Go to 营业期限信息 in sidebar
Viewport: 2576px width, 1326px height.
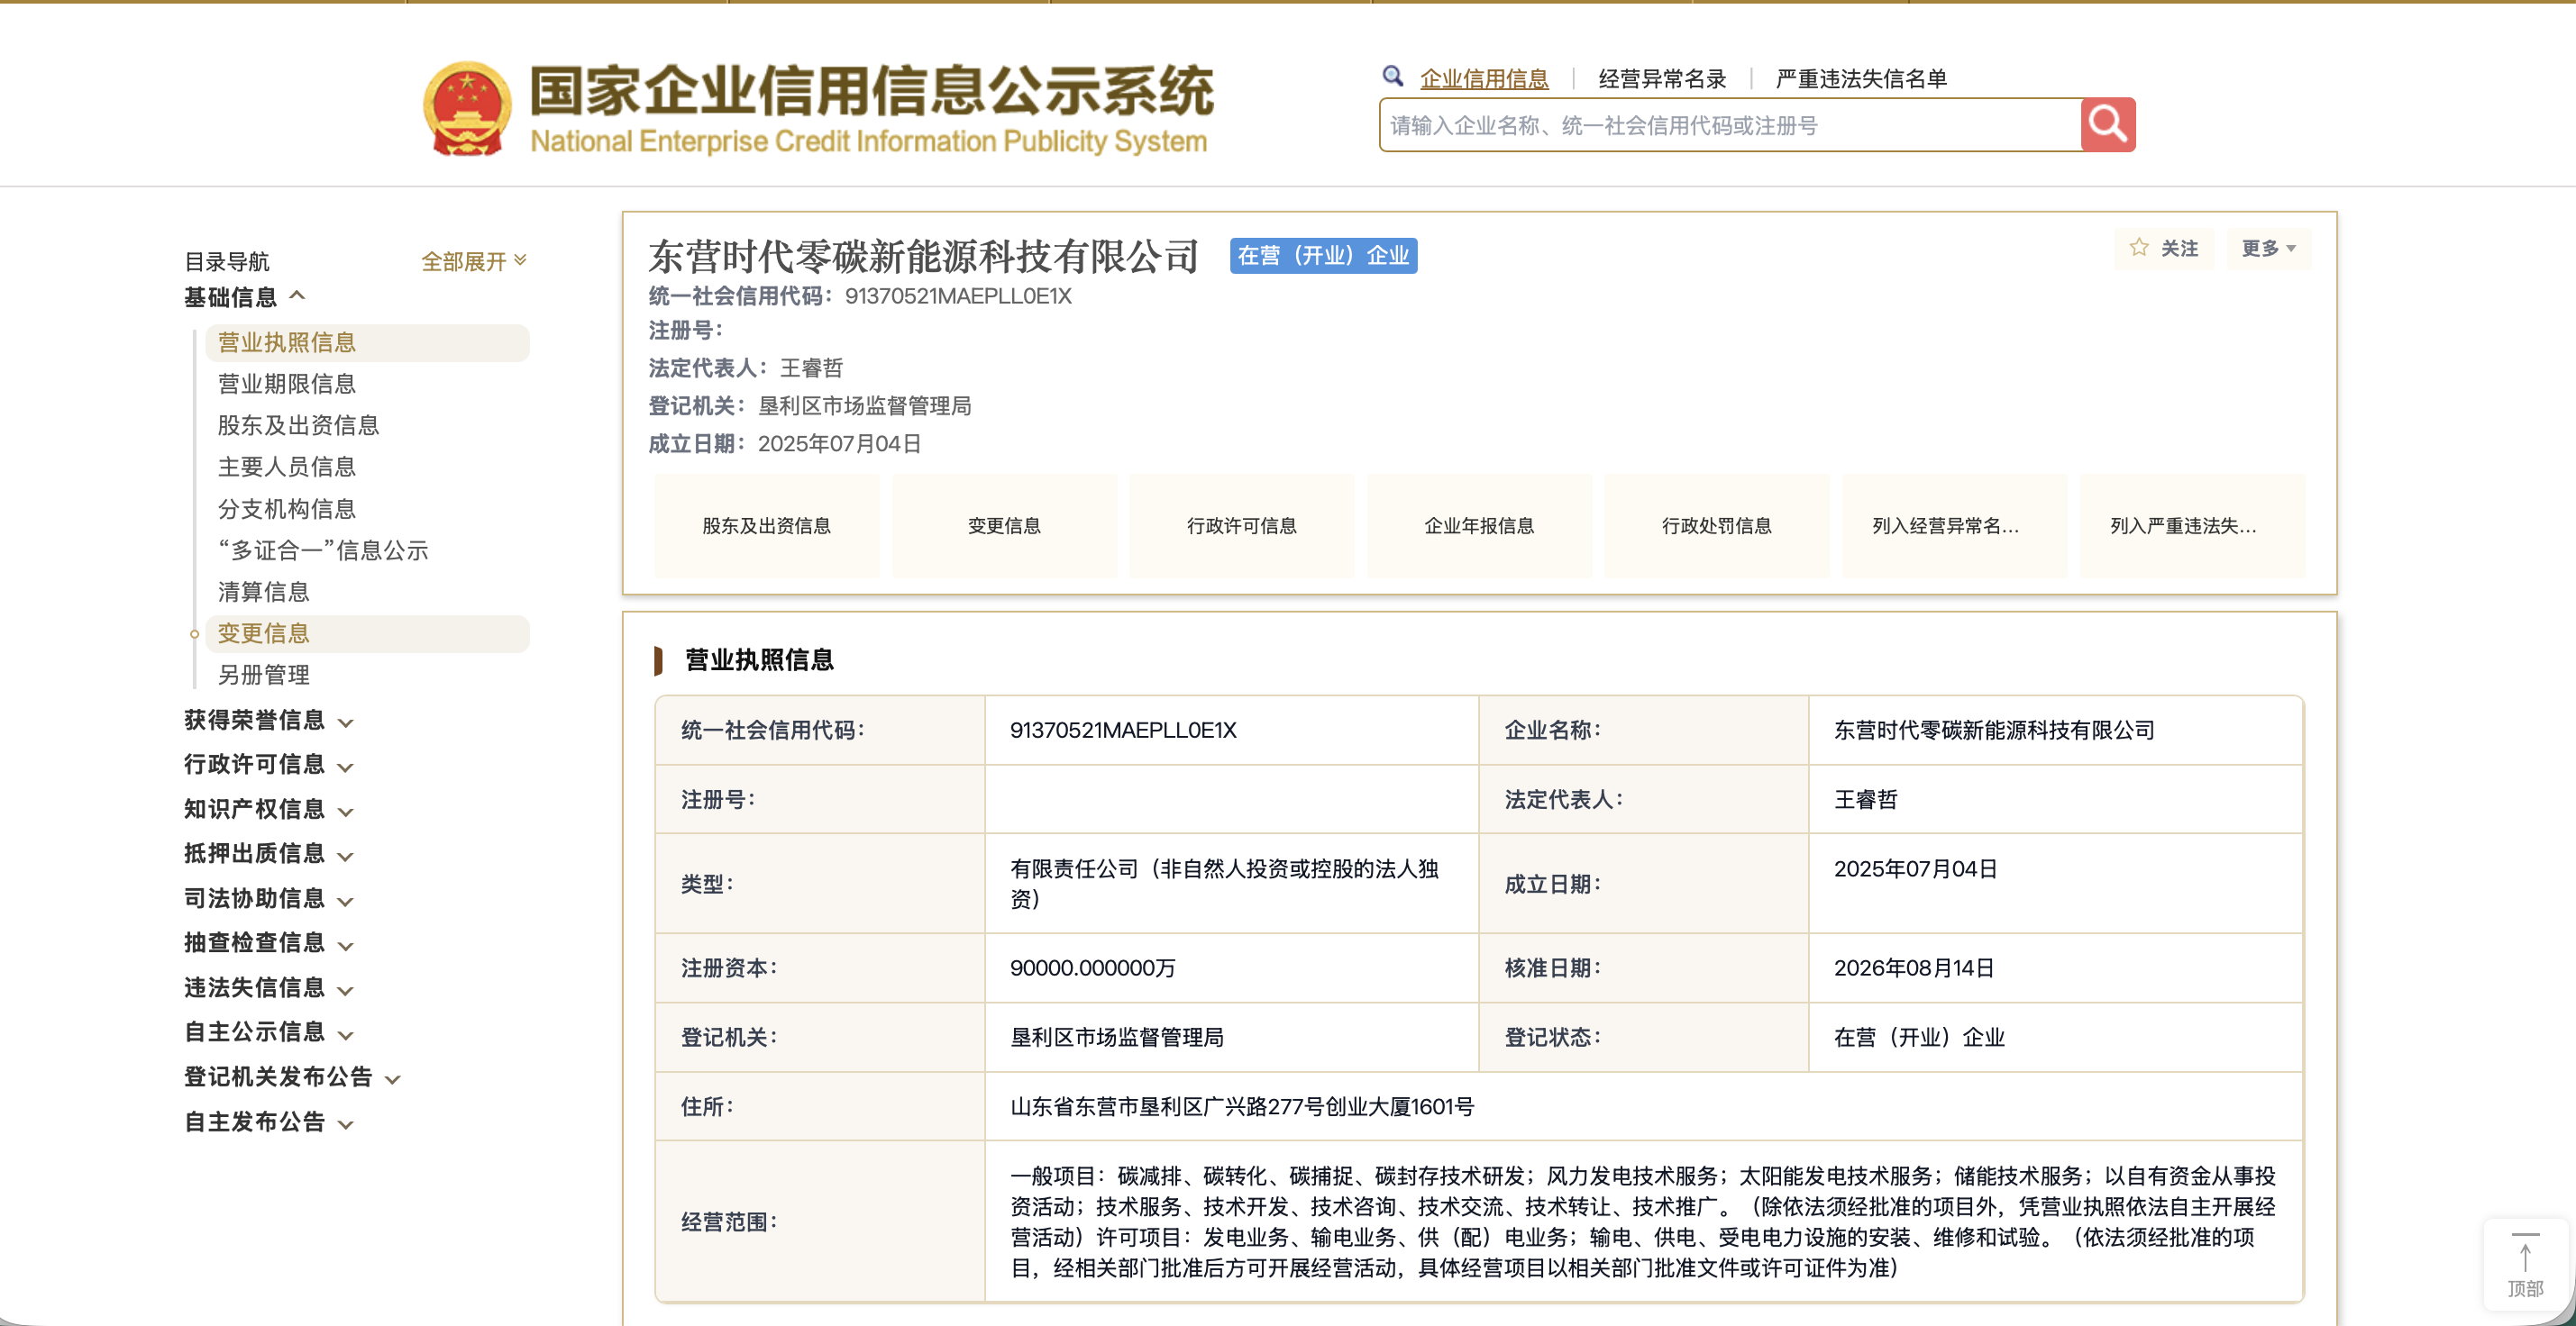pos(287,384)
